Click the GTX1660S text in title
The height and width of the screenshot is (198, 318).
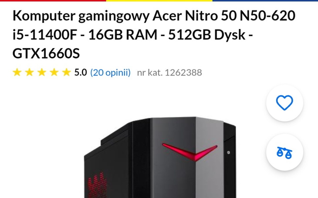pos(46,53)
